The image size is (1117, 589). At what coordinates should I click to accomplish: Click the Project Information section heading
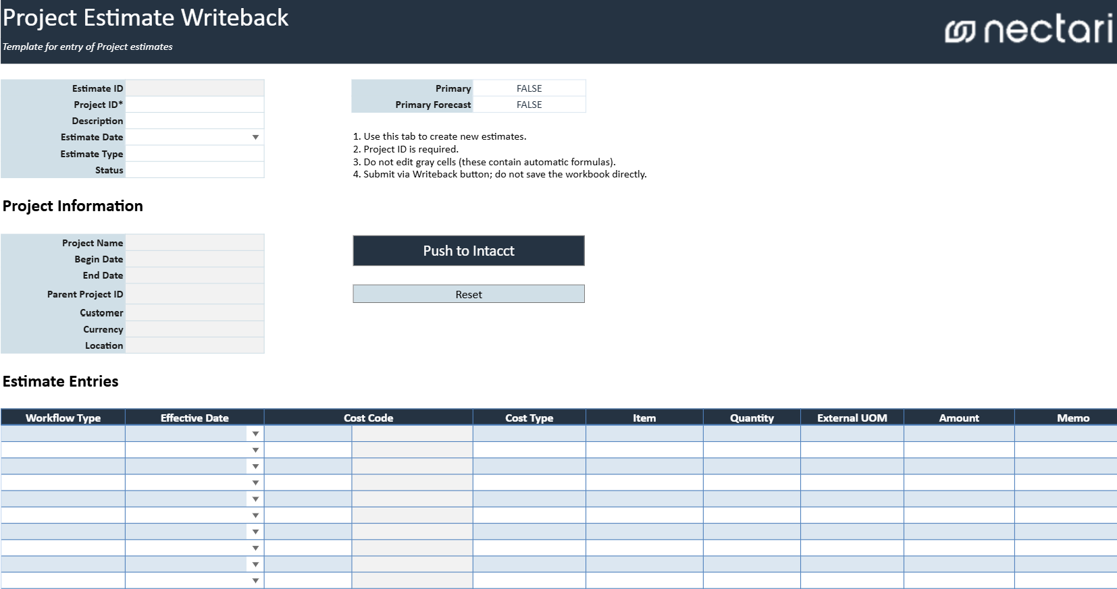tap(73, 206)
